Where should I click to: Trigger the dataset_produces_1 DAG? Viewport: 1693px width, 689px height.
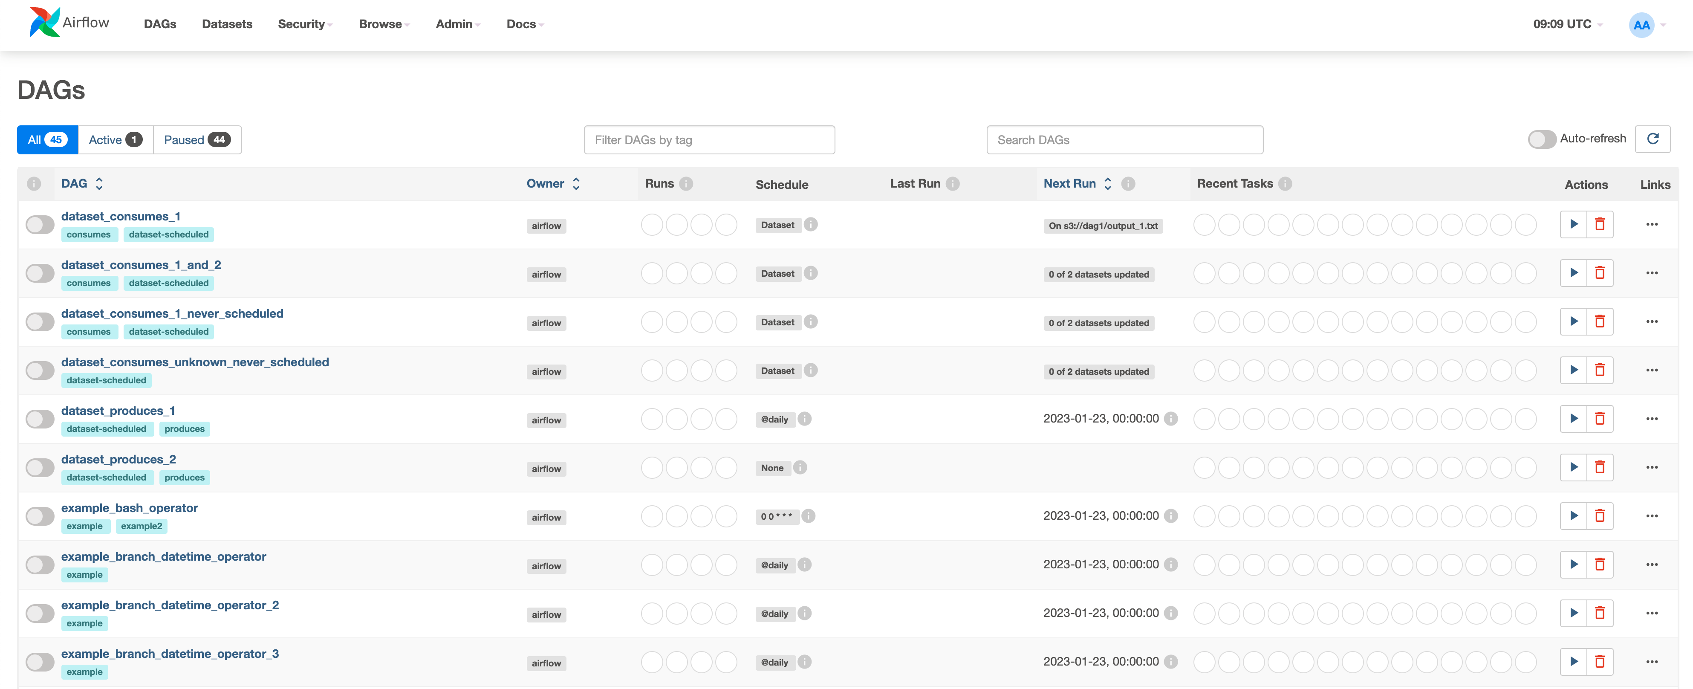coord(1573,419)
